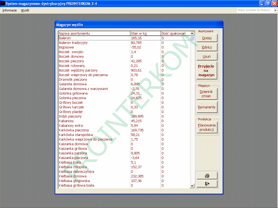Click the exit door icon button

tap(207, 184)
